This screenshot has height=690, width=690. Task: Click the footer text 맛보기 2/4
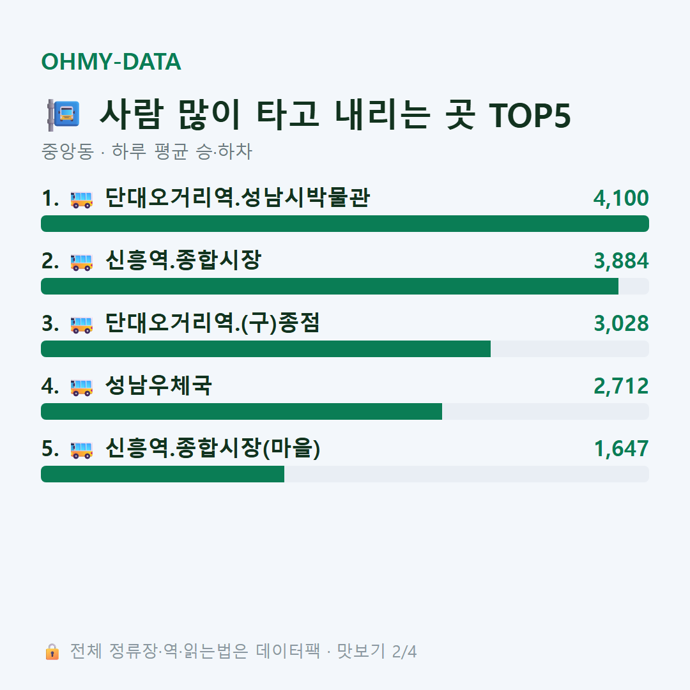pos(377,651)
